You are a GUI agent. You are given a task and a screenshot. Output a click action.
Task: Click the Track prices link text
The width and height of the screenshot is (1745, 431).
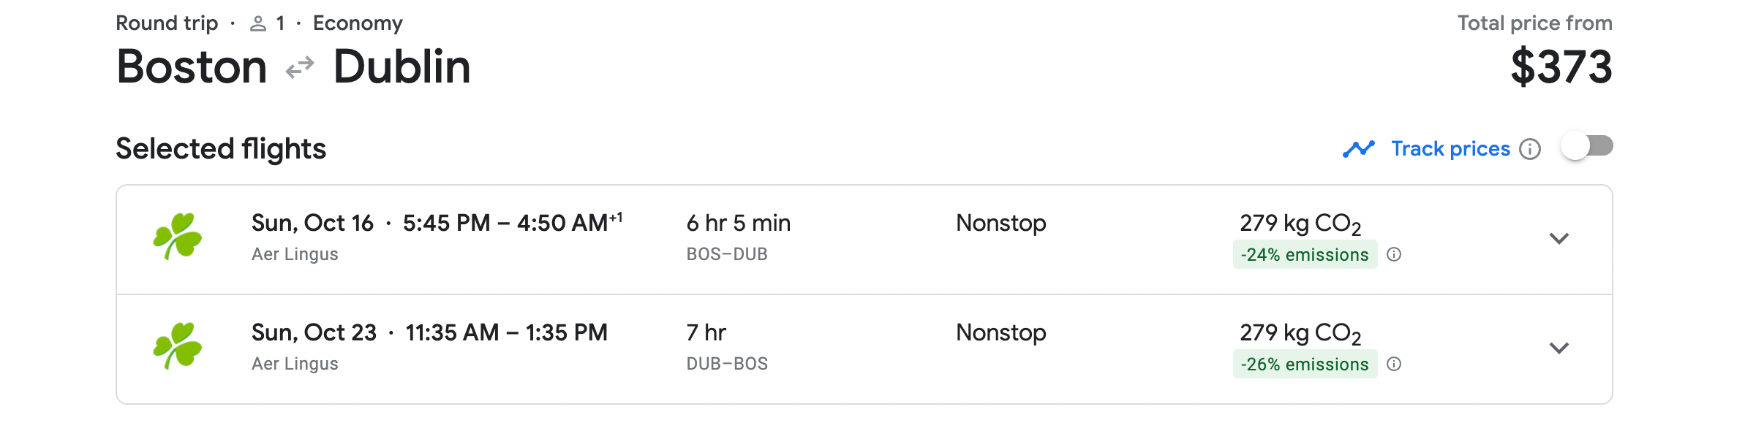click(x=1450, y=149)
